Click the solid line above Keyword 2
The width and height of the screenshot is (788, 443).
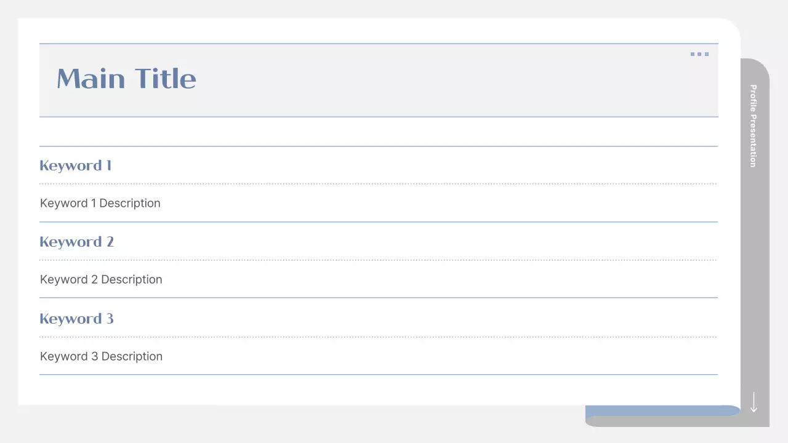pyautogui.click(x=378, y=221)
